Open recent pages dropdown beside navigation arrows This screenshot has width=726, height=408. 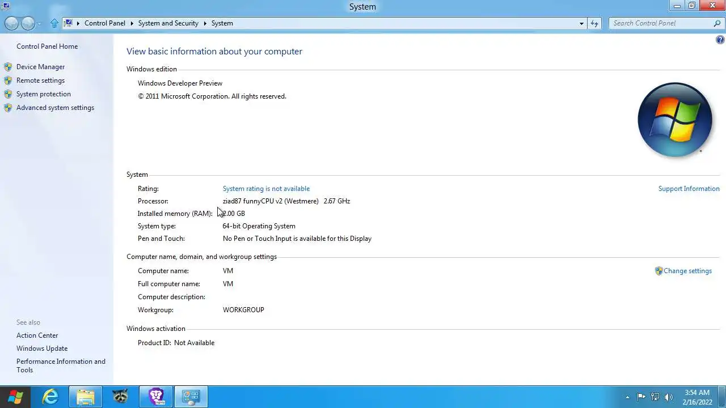pyautogui.click(x=39, y=24)
